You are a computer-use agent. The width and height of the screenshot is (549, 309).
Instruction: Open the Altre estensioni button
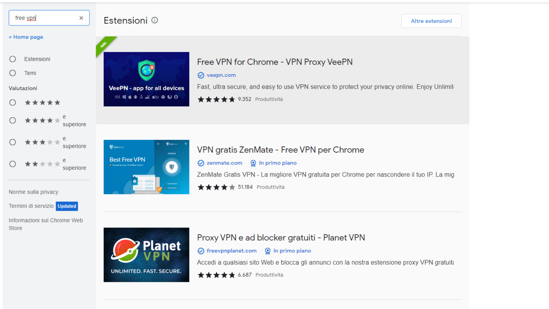[431, 21]
